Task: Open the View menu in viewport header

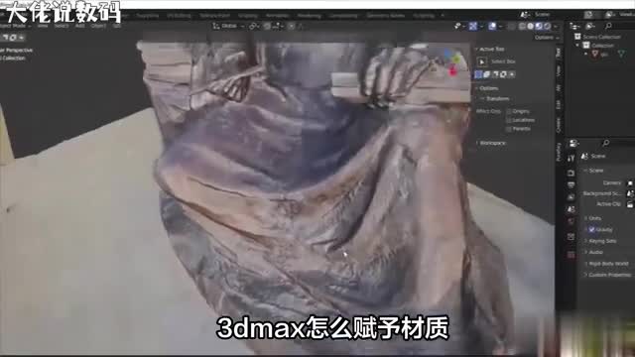Action: point(43,26)
